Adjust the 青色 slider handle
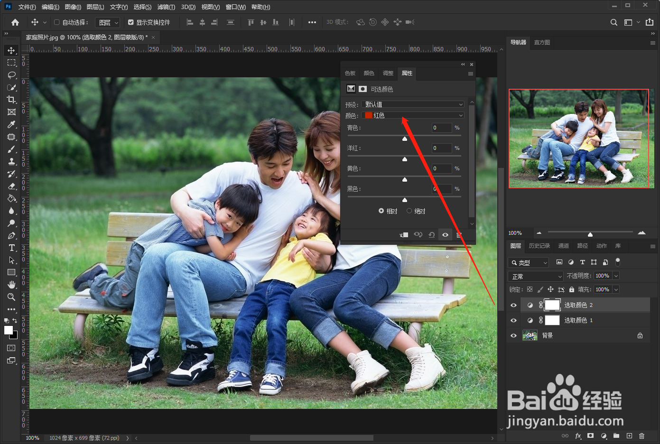The width and height of the screenshot is (660, 444). (x=405, y=139)
